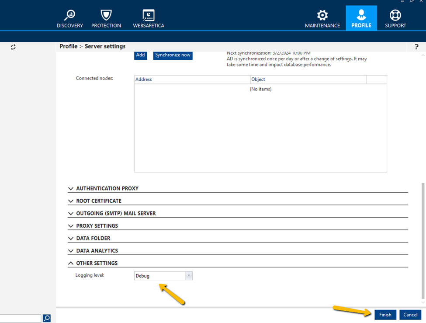
Task: Expand the Data Folder section
Action: click(x=93, y=238)
